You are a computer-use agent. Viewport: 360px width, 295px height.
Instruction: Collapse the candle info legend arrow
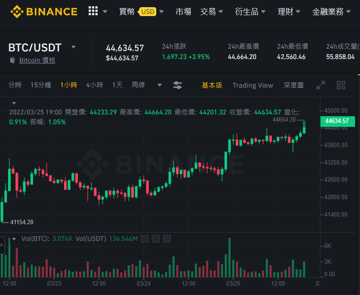[x=14, y=103]
